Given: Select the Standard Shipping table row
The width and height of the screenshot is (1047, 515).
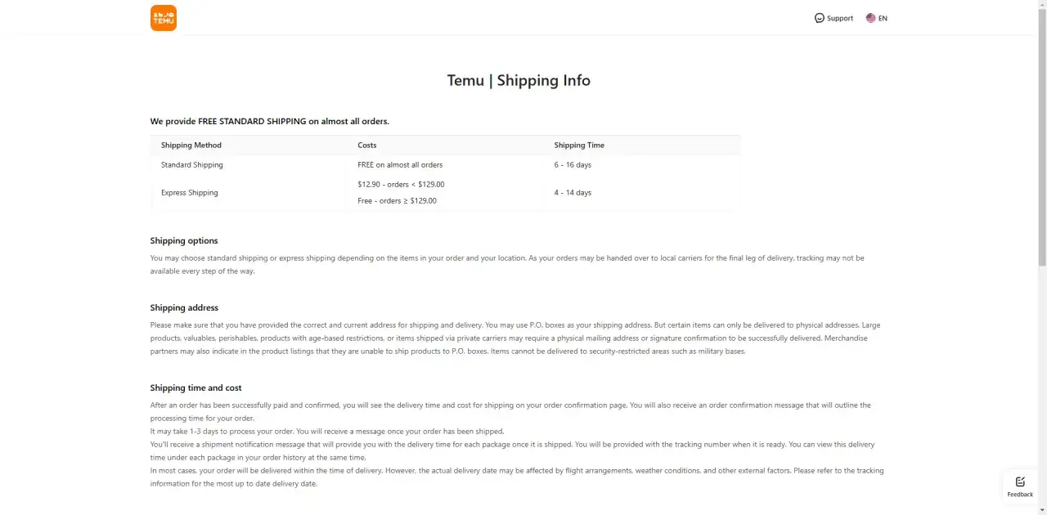Looking at the screenshot, I should click(445, 165).
